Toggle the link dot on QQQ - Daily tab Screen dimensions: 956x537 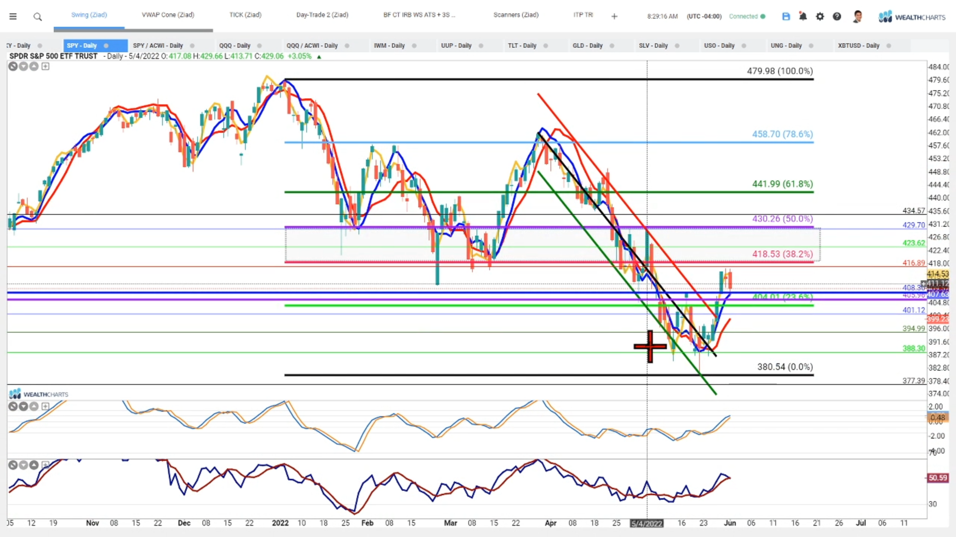coord(259,46)
